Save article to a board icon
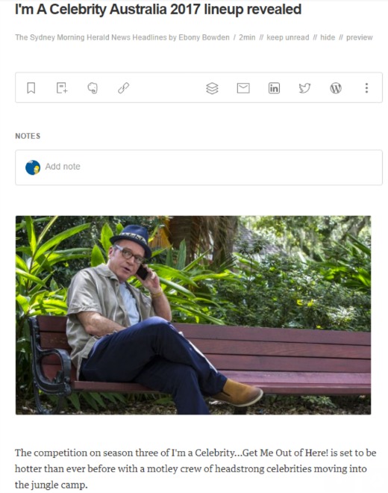 coord(62,87)
